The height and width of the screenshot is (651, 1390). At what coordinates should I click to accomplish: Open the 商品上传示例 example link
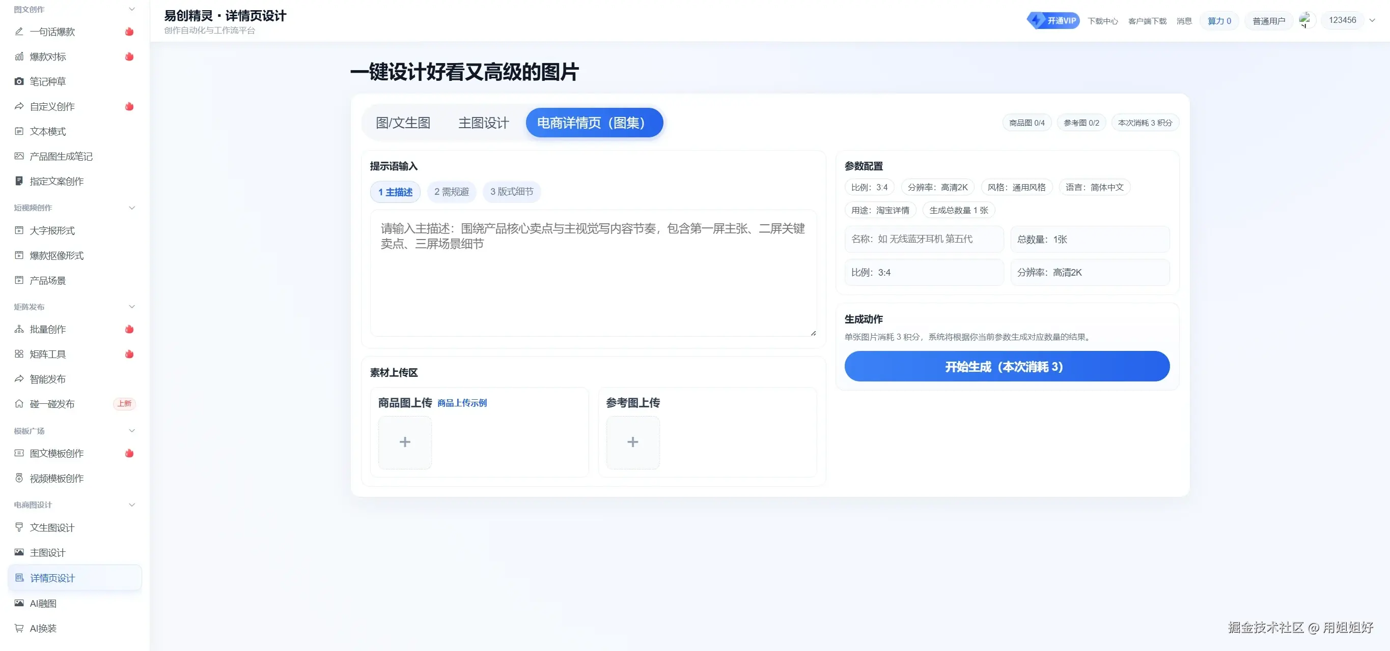coord(461,403)
